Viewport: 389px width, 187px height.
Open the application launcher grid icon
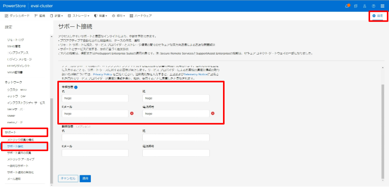382,6
